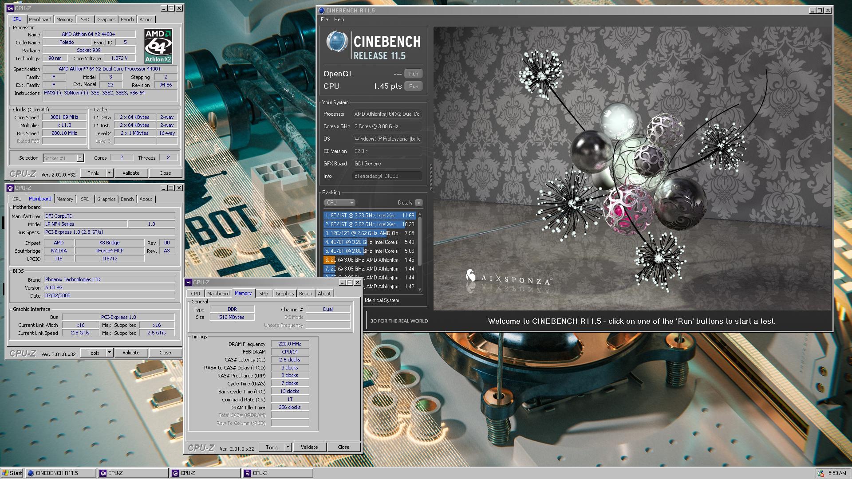Switch to CINEBENCH R11.5 taskbar button
Viewport: 852px width, 479px height.
point(61,473)
